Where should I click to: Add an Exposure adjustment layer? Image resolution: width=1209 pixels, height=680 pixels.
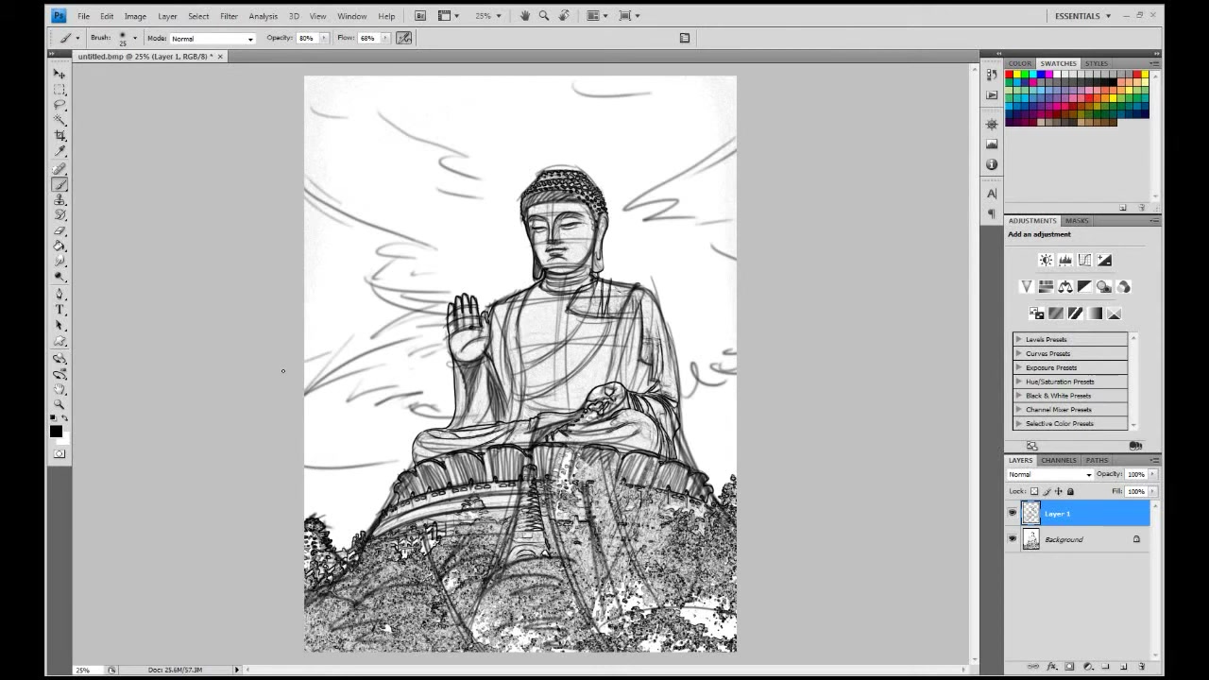tap(1104, 260)
